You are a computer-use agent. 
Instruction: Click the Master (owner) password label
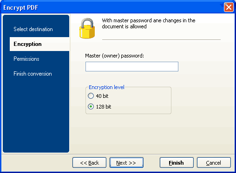(x=115, y=56)
